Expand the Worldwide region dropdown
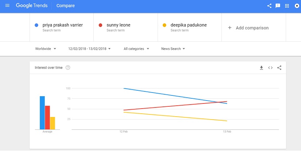The image size is (301, 151). coord(46,49)
